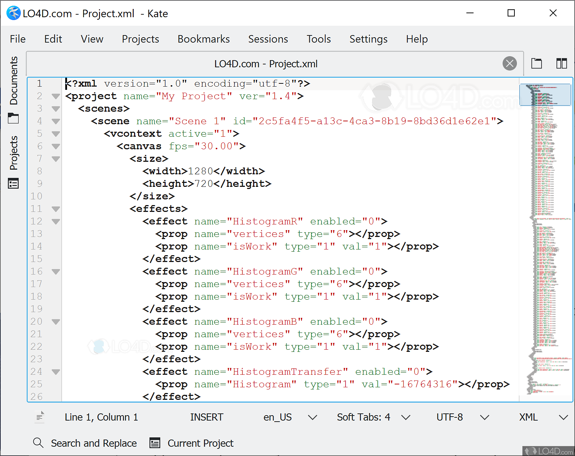Click the split view icon
This screenshot has width=575, height=456.
point(561,64)
